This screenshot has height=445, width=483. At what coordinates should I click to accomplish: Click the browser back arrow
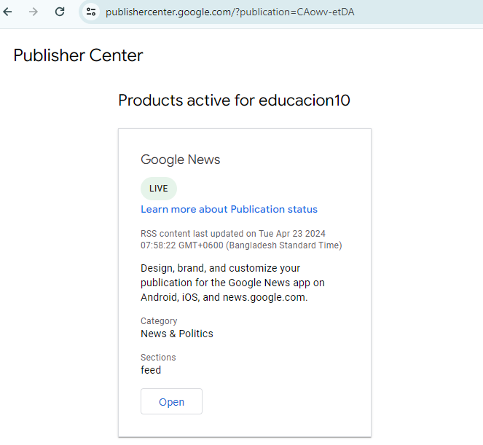click(x=8, y=12)
